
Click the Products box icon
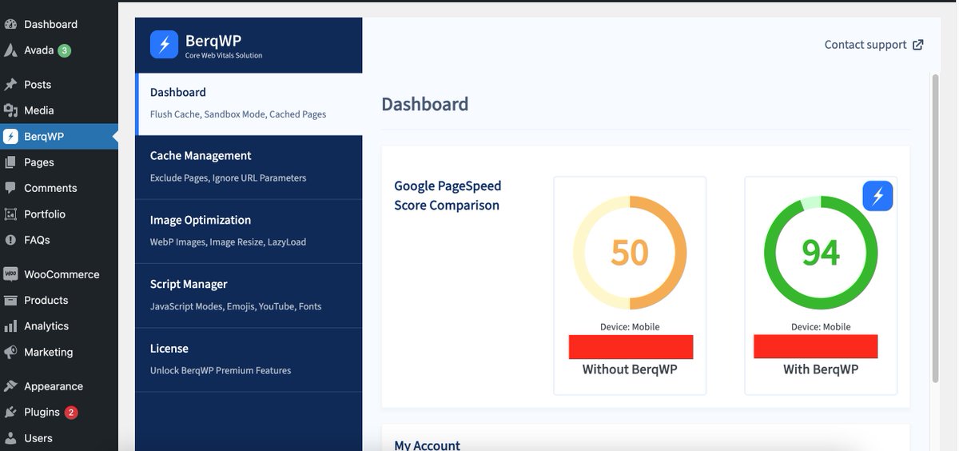(x=10, y=300)
